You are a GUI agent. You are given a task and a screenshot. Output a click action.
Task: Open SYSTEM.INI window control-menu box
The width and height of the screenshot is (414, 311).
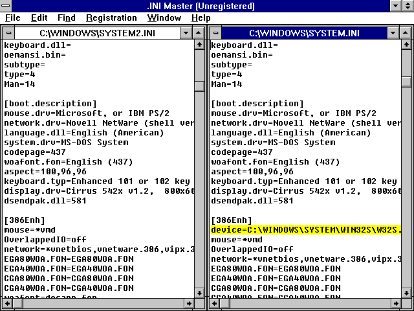(215, 33)
